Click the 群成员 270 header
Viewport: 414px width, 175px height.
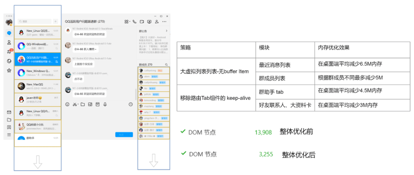pos(146,64)
